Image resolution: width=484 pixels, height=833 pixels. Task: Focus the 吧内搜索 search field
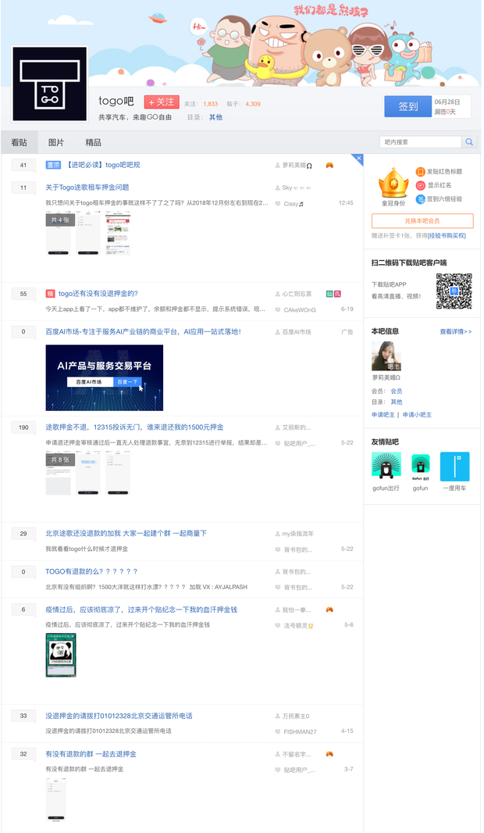point(421,142)
